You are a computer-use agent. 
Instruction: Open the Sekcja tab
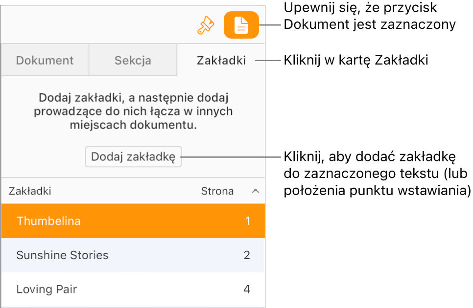click(x=133, y=60)
